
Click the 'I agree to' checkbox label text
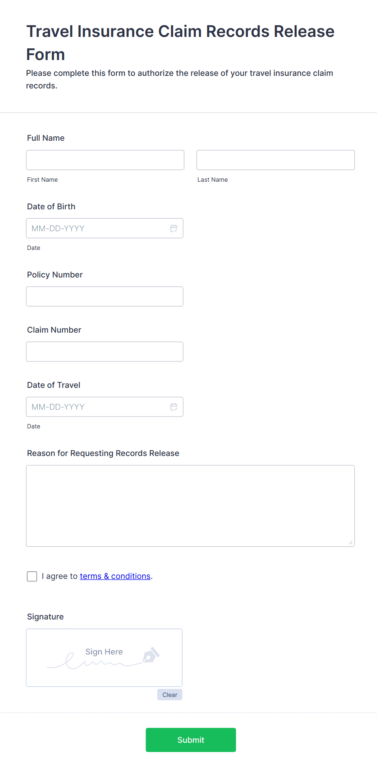pyautogui.click(x=60, y=576)
